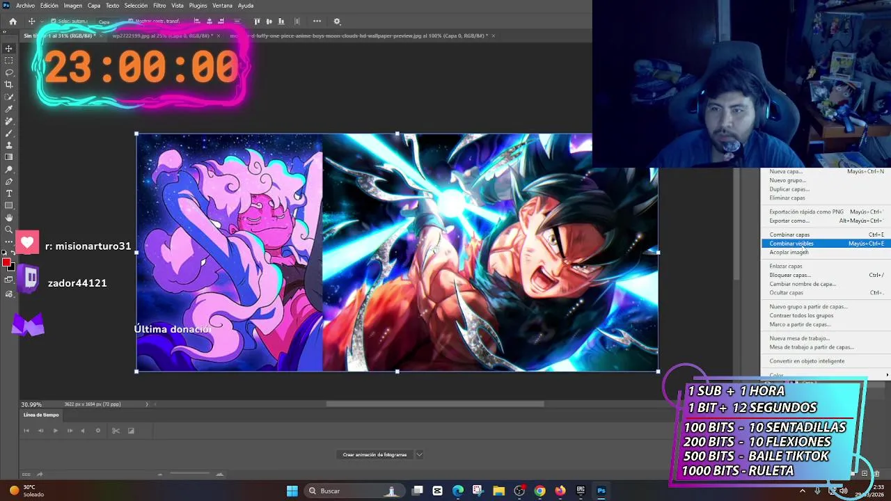The width and height of the screenshot is (891, 501).
Task: Open dropdown beside Crear animación de fotogramas
Action: 419,454
